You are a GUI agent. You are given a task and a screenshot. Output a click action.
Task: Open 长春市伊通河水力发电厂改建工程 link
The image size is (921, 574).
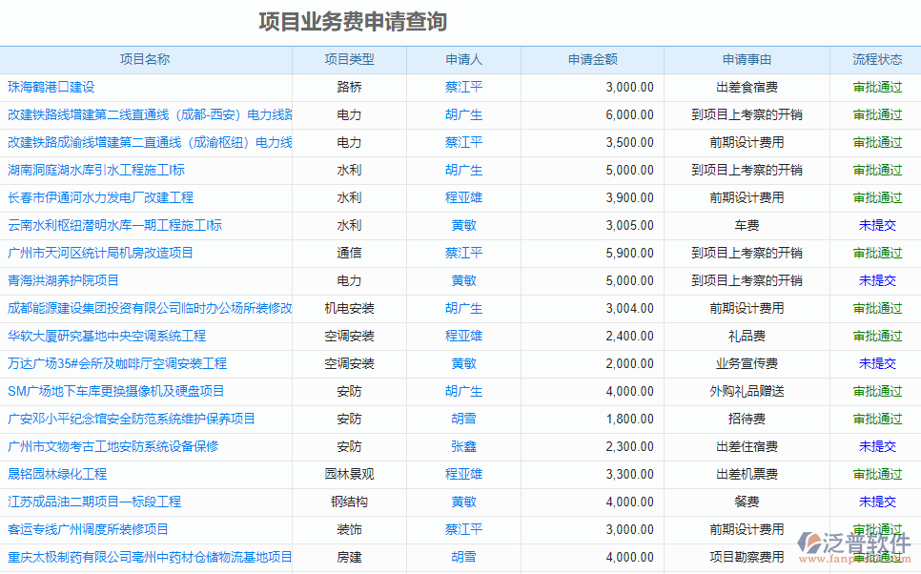tap(100, 197)
